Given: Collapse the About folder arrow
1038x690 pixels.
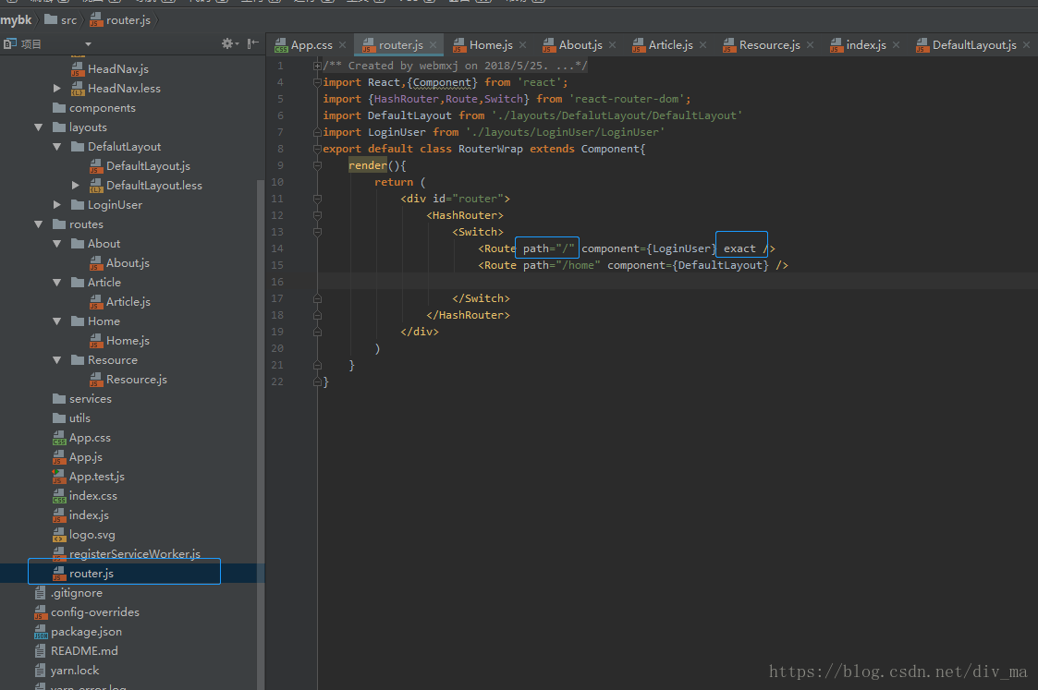Looking at the screenshot, I should 57,244.
